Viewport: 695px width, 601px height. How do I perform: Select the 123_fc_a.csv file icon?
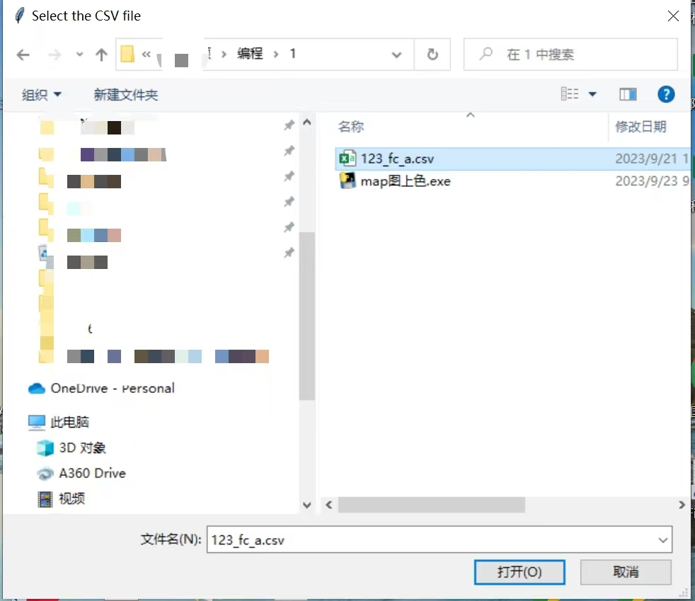click(347, 158)
